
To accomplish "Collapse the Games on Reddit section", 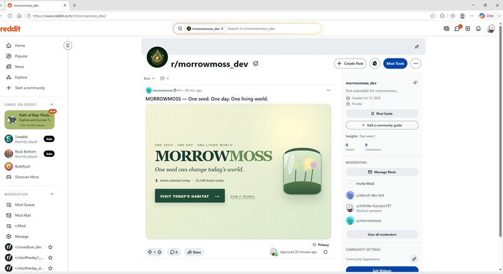I will coord(52,105).
